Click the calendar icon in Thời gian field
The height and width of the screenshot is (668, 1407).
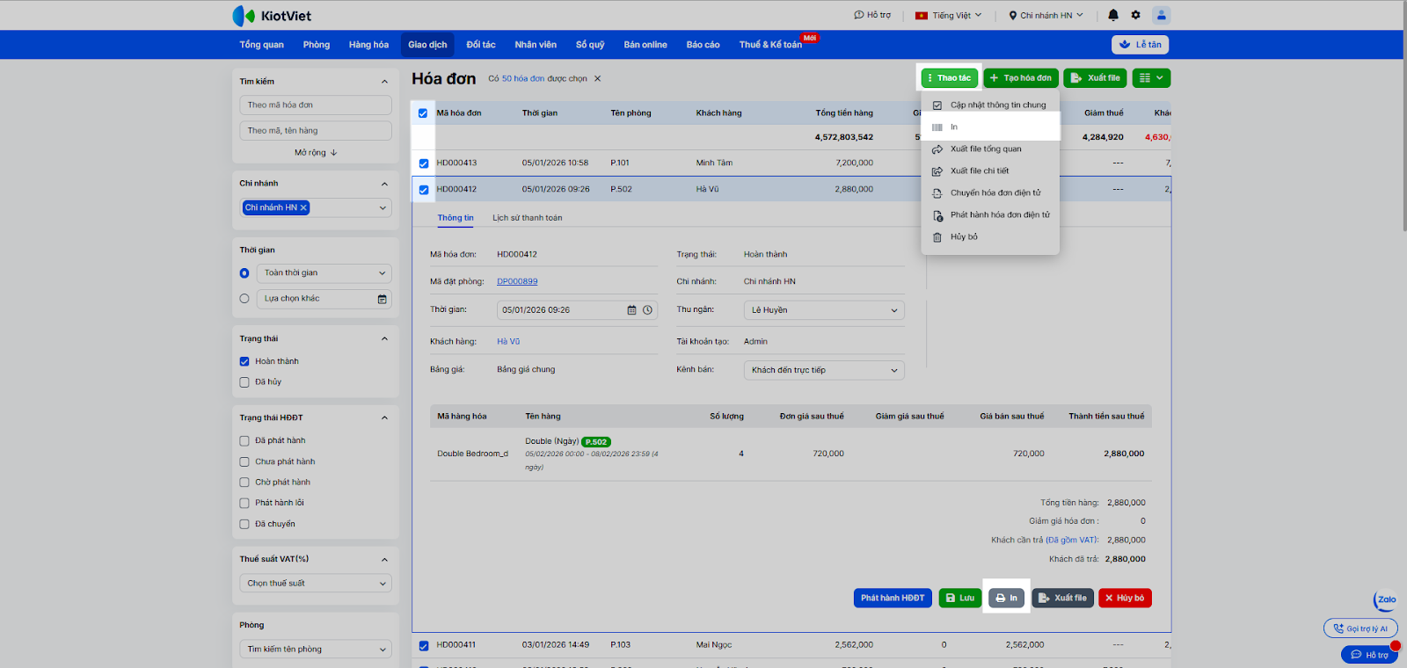coord(631,310)
